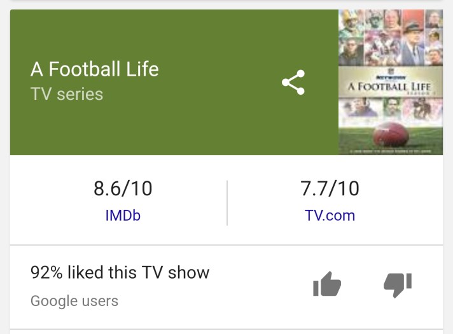Tap the thumbs down icon
This screenshot has height=334, width=453.
click(x=398, y=284)
